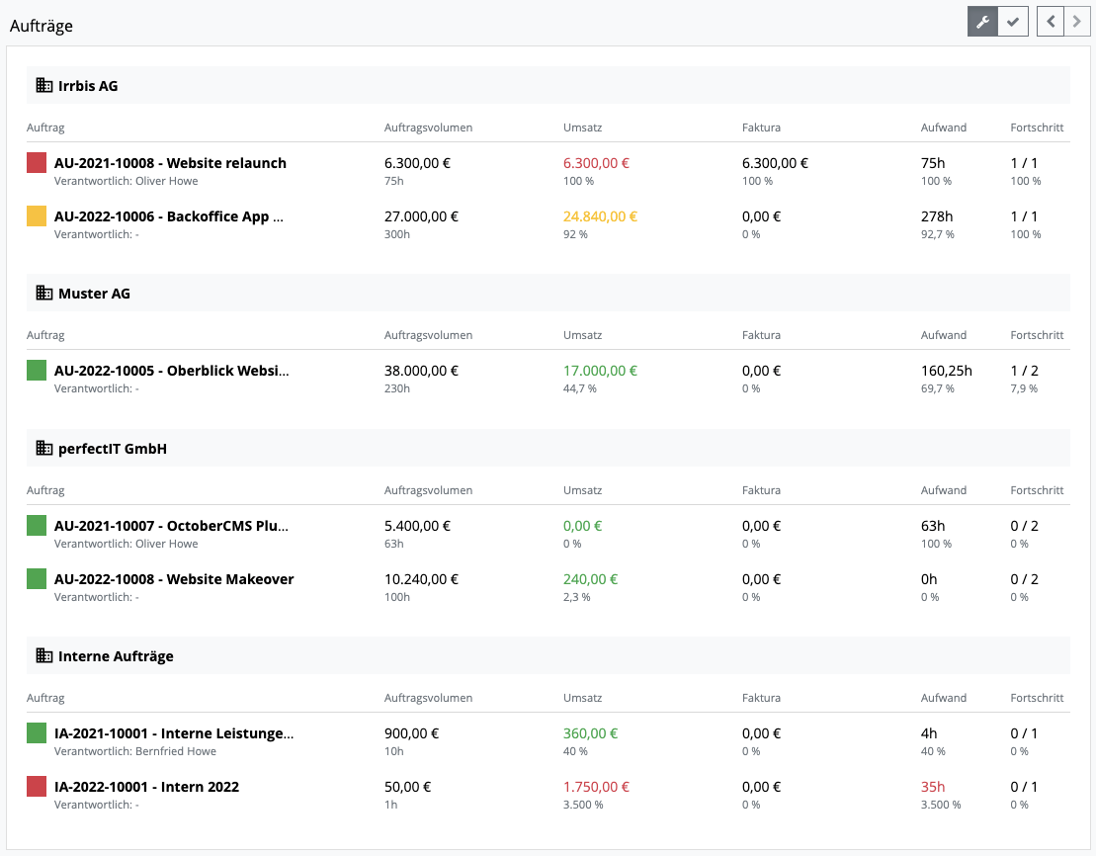Click yellow status square of AU-2022-10006
The image size is (1096, 856).
tap(37, 216)
